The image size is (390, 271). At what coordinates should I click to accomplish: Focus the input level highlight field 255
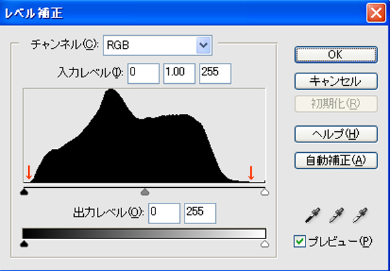coord(215,73)
